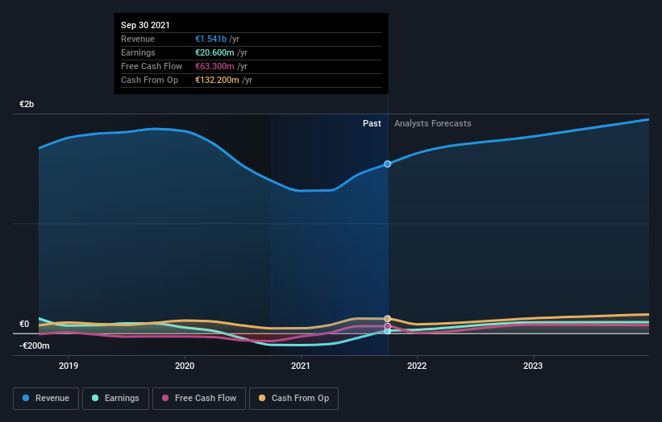Toggle the Earnings legend button
The image size is (662, 422).
point(115,399)
